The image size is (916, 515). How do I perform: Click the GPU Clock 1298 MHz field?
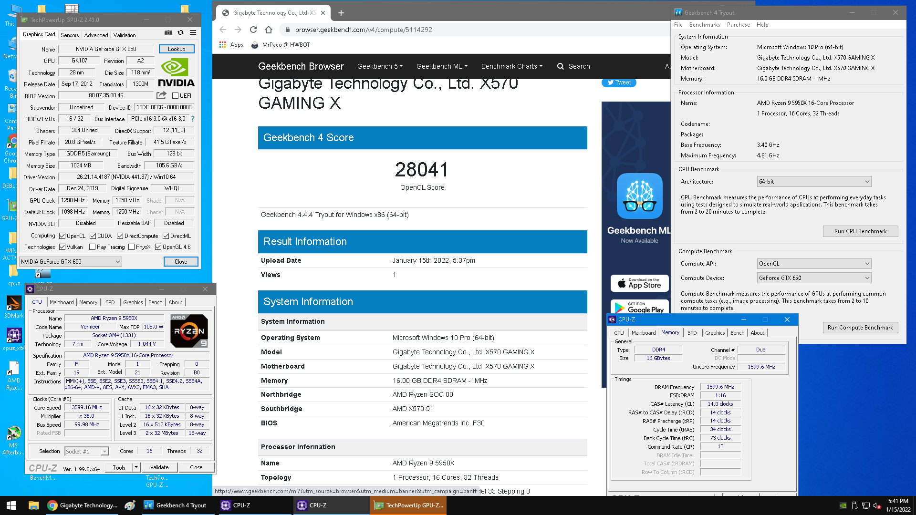point(73,200)
